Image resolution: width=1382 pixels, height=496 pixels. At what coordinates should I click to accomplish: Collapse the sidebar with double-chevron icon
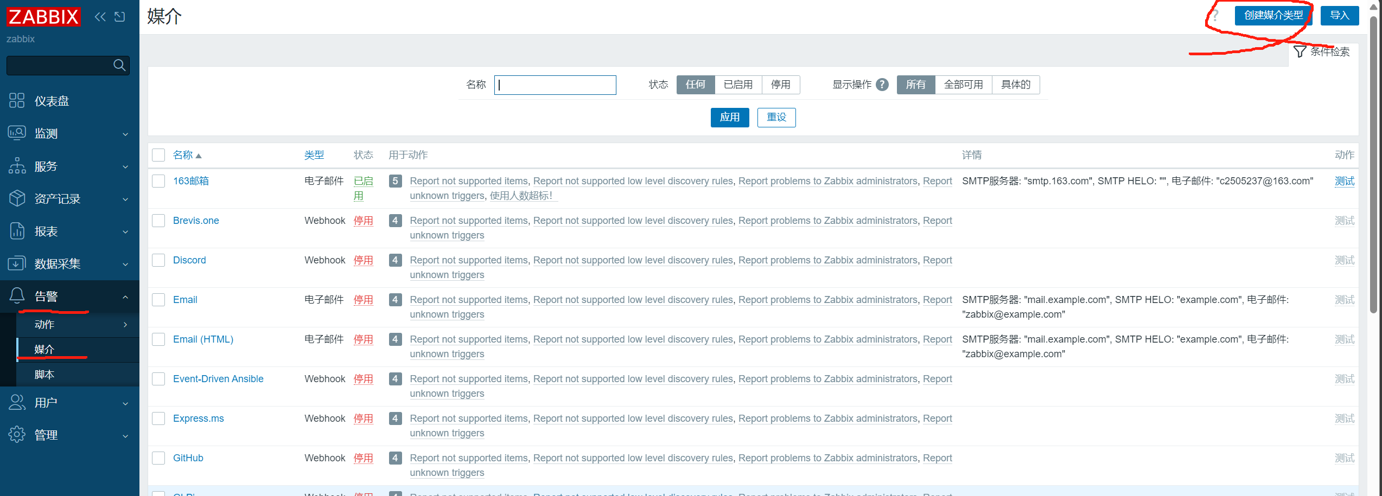click(x=100, y=17)
